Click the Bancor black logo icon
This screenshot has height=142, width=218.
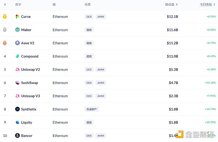coord(17,135)
